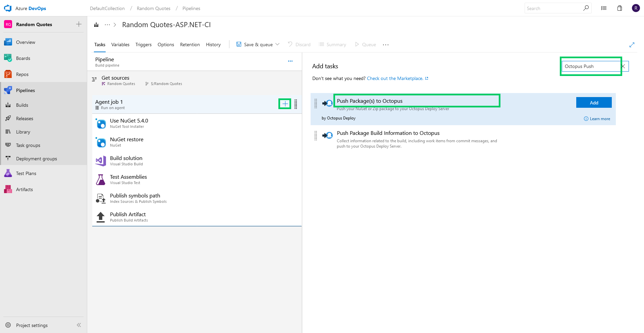Click plus icon next to Random Quotes project

tap(79, 24)
